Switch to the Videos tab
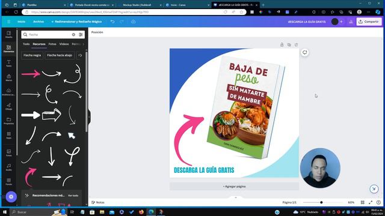 click(64, 44)
